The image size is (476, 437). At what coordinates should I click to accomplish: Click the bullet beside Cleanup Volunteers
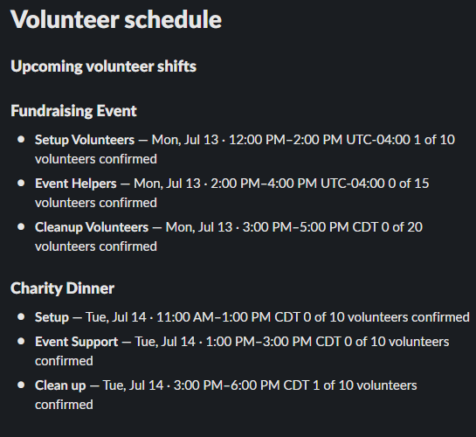(x=21, y=227)
